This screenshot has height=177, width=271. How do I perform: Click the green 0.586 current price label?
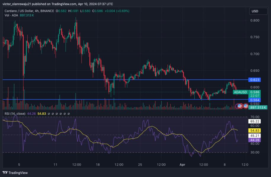pyautogui.click(x=254, y=92)
